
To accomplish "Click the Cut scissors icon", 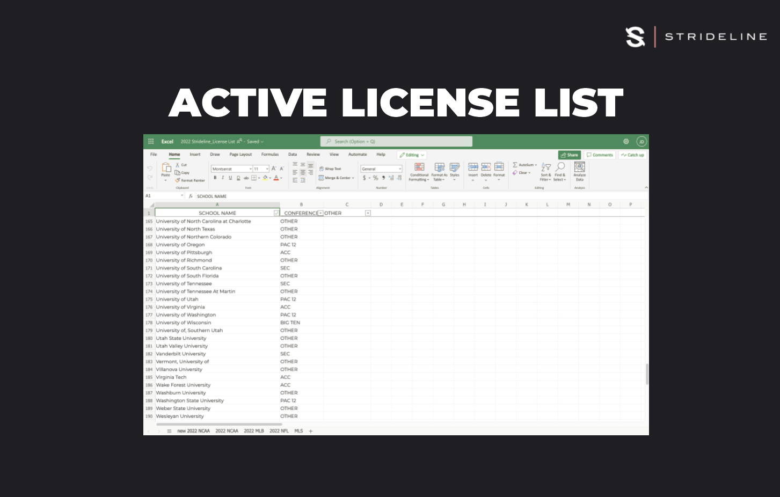I will pyautogui.click(x=178, y=165).
